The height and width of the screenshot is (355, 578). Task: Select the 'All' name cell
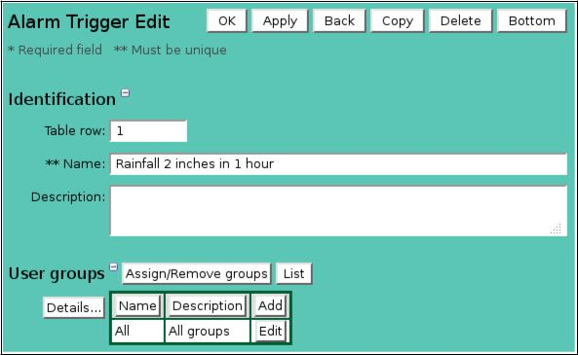[137, 331]
